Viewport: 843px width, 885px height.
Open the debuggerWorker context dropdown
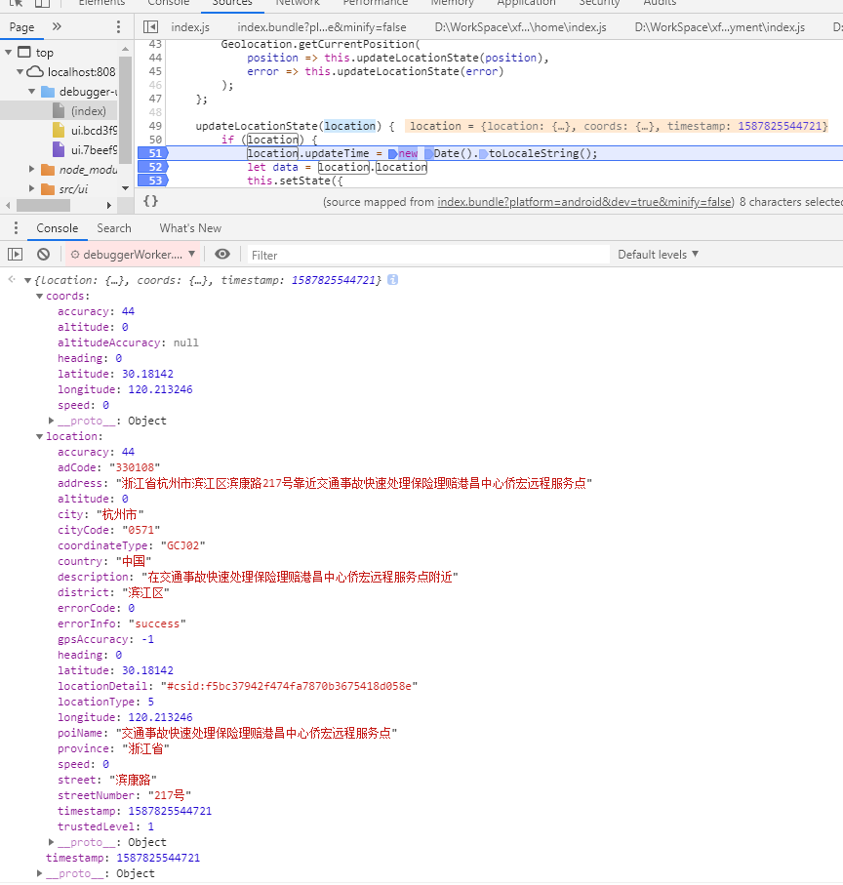[133, 255]
